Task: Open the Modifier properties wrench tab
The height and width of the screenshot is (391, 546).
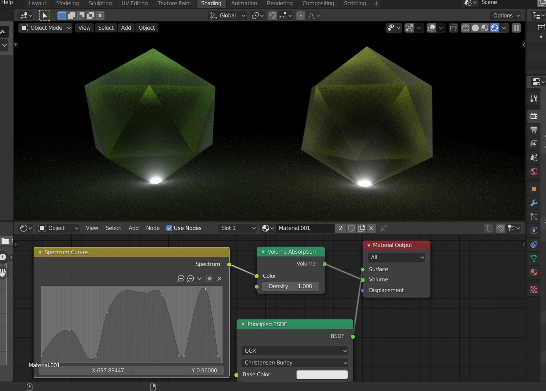Action: tap(534, 203)
